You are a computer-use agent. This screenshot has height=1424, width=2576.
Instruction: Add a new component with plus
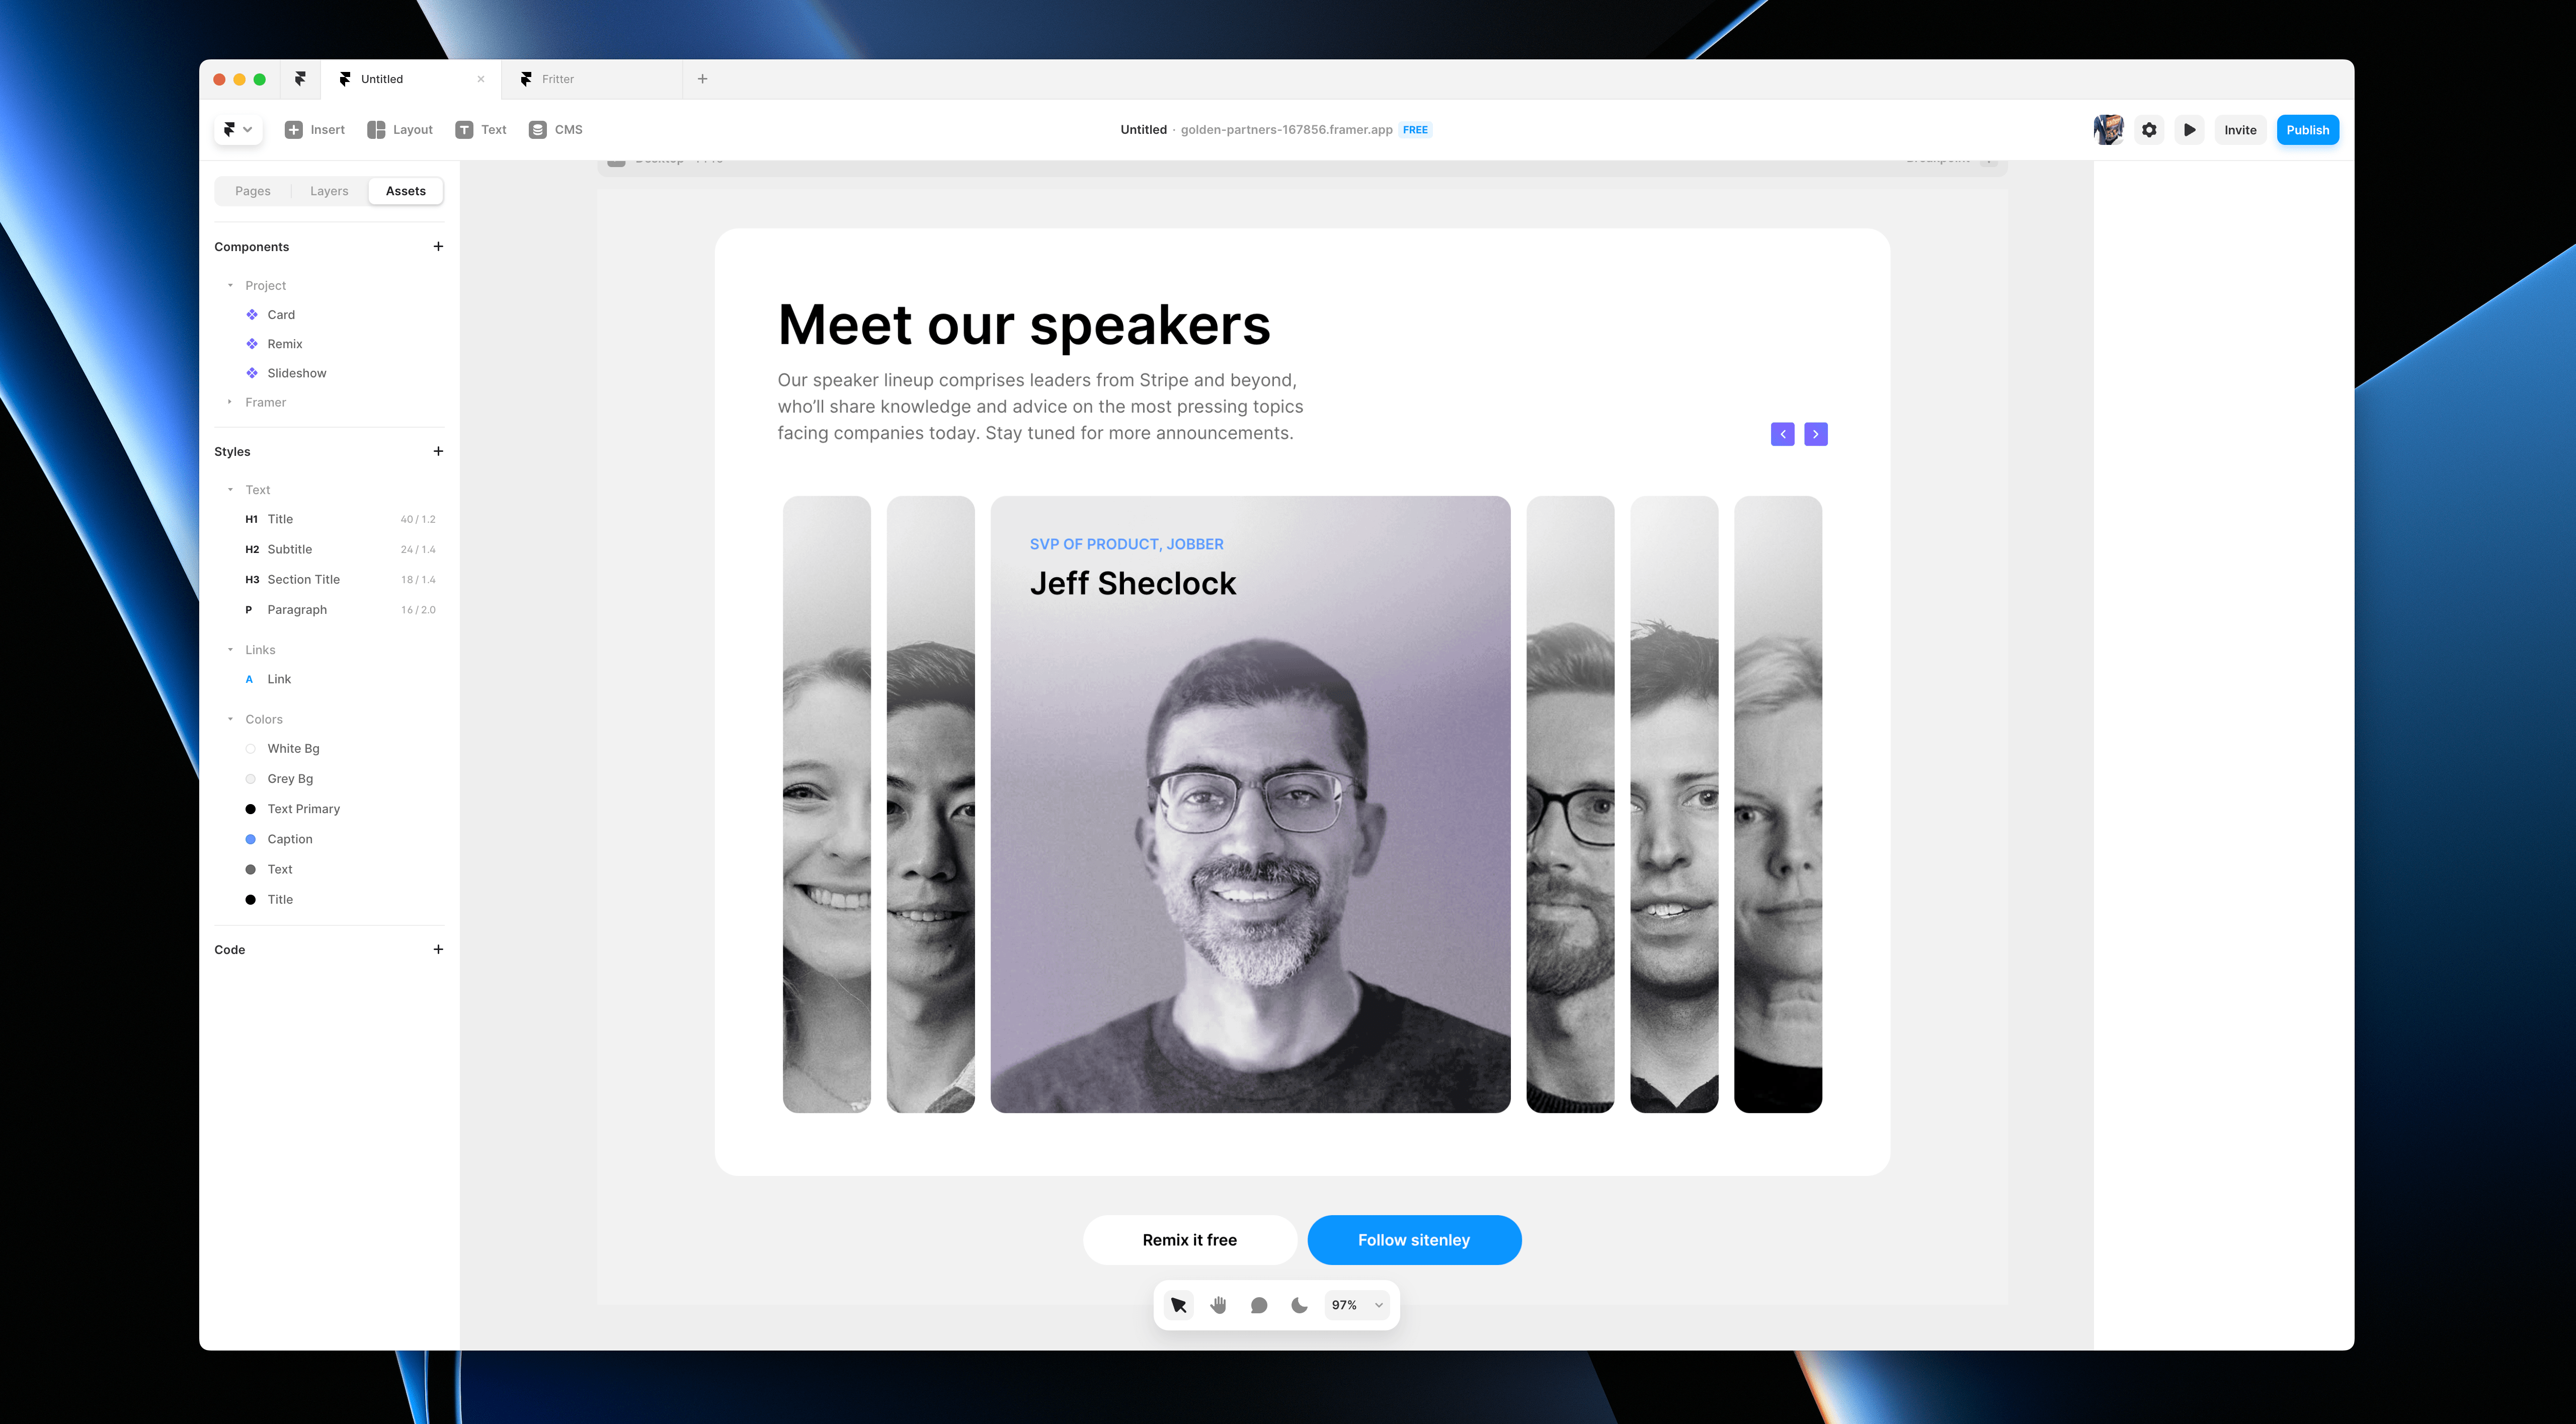[x=438, y=247]
